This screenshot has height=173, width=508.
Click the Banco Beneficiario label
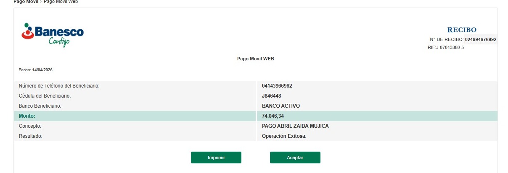click(x=40, y=106)
